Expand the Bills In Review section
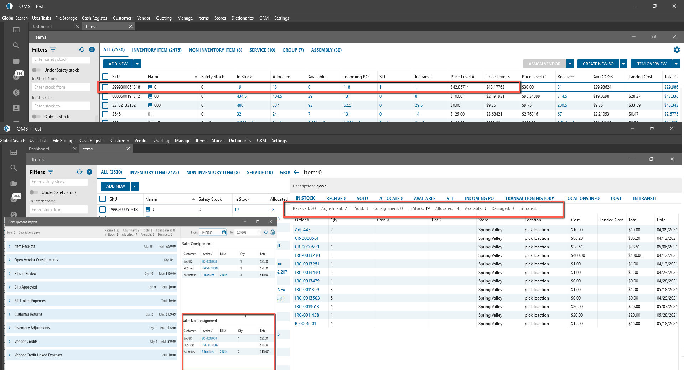The image size is (684, 370). point(10,274)
